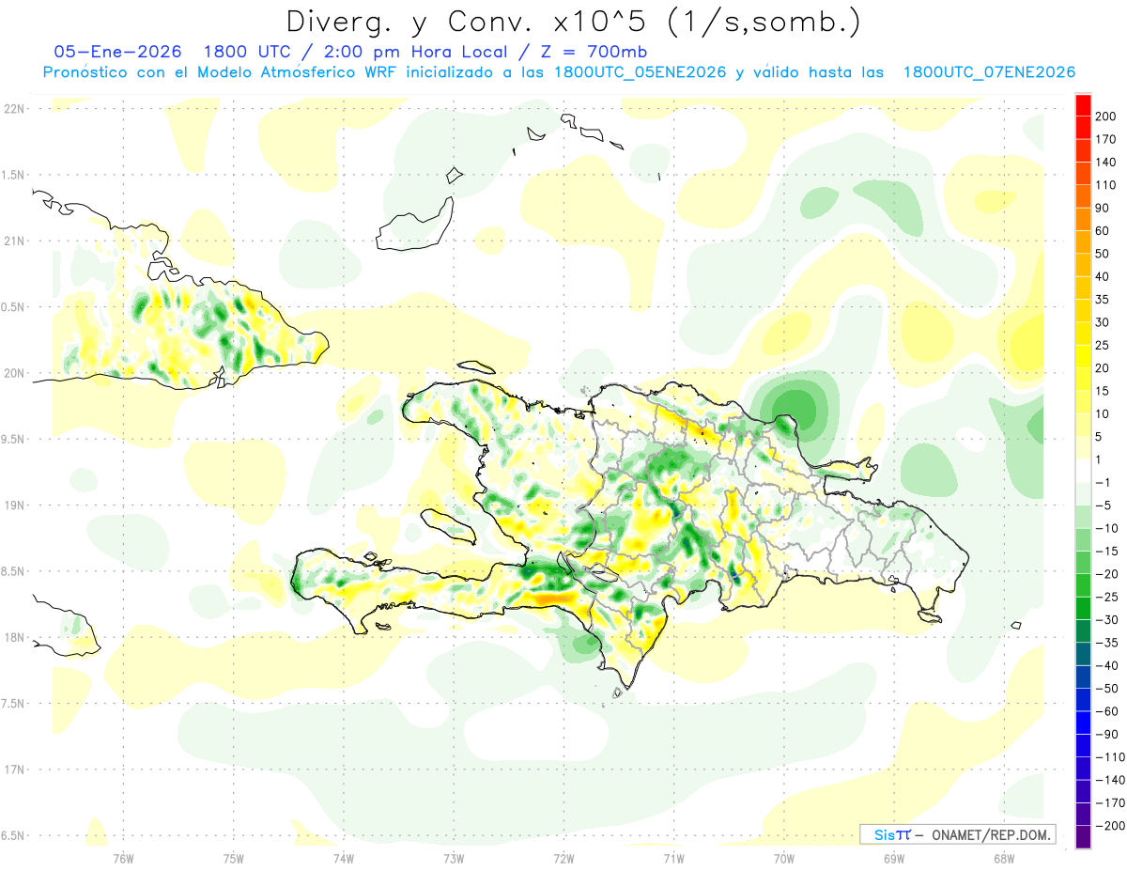The image size is (1127, 871).
Task: Click colorbar value label '-15'
Action: [x=1106, y=551]
